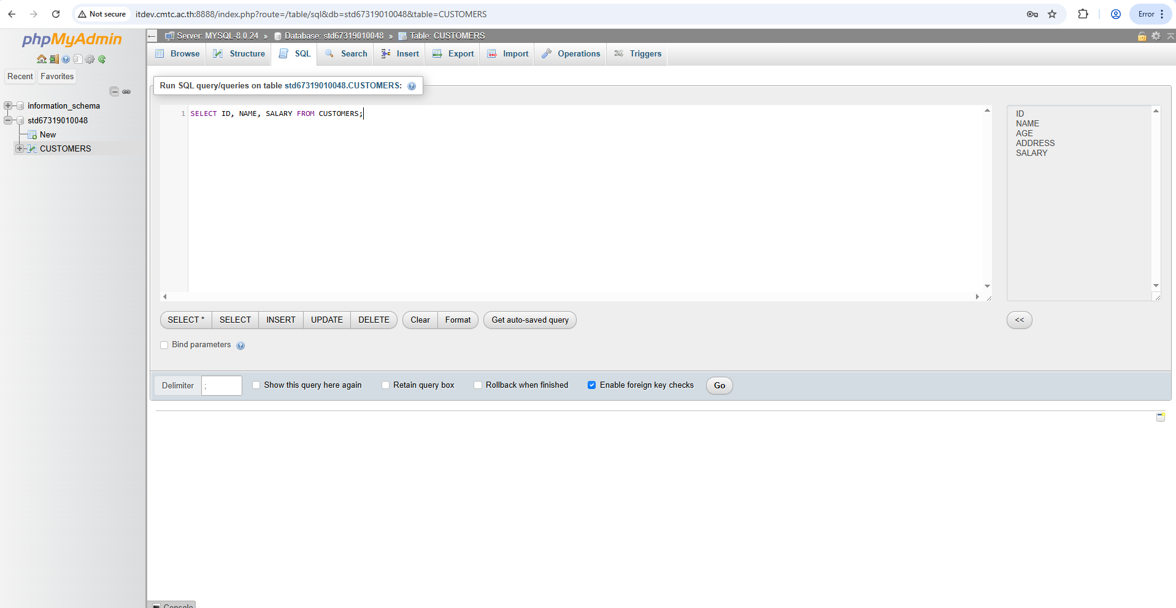Click the page-related settings gear icon
Image resolution: width=1176 pixels, height=608 pixels.
[x=1156, y=36]
